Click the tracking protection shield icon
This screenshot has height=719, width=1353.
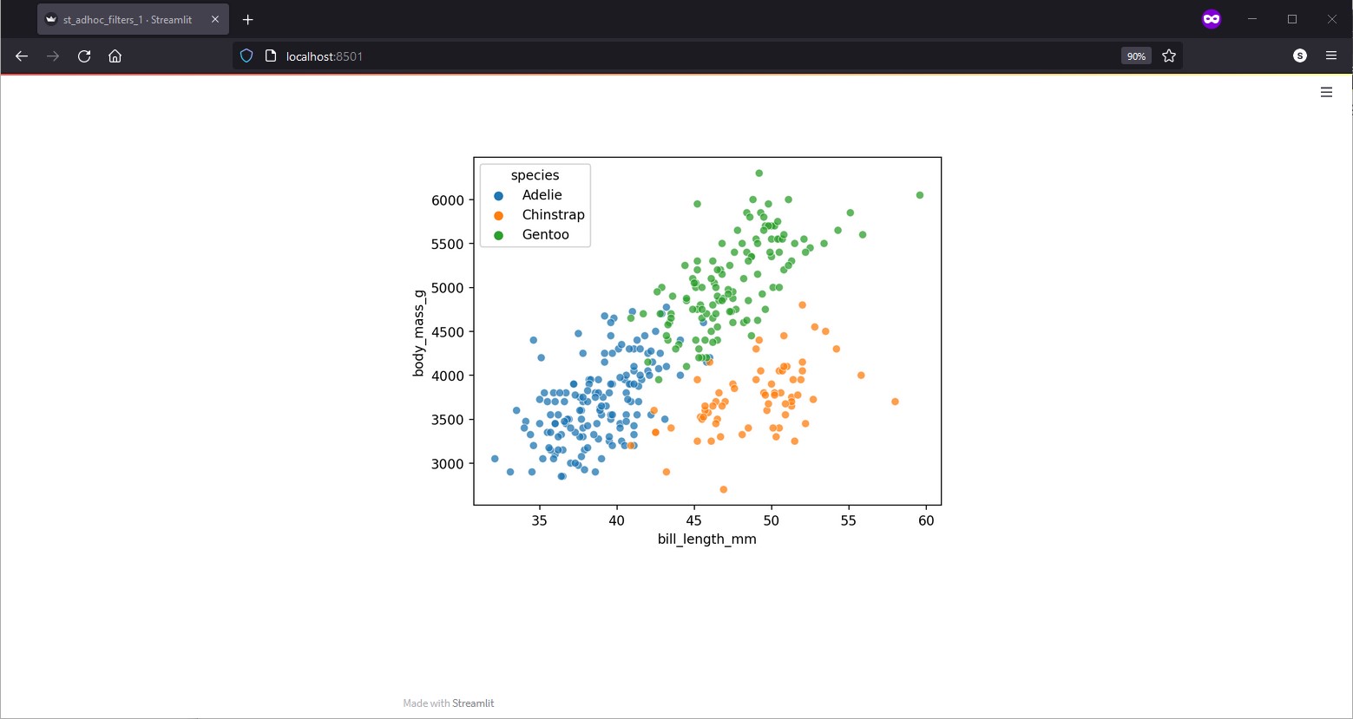[x=246, y=55]
